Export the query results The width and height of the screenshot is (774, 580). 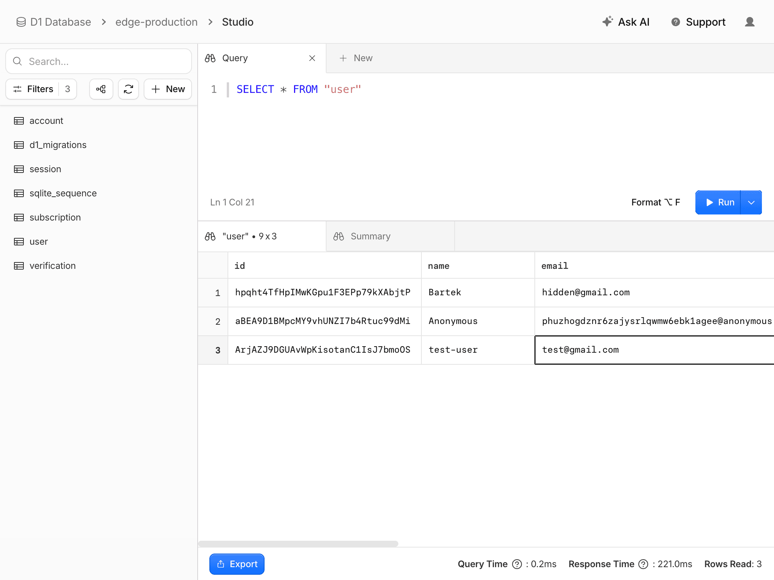(x=237, y=564)
